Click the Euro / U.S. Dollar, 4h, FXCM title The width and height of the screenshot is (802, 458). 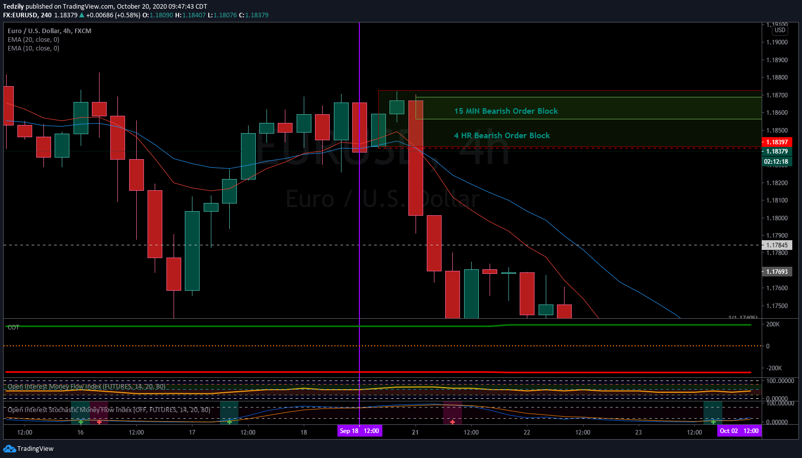(50, 31)
